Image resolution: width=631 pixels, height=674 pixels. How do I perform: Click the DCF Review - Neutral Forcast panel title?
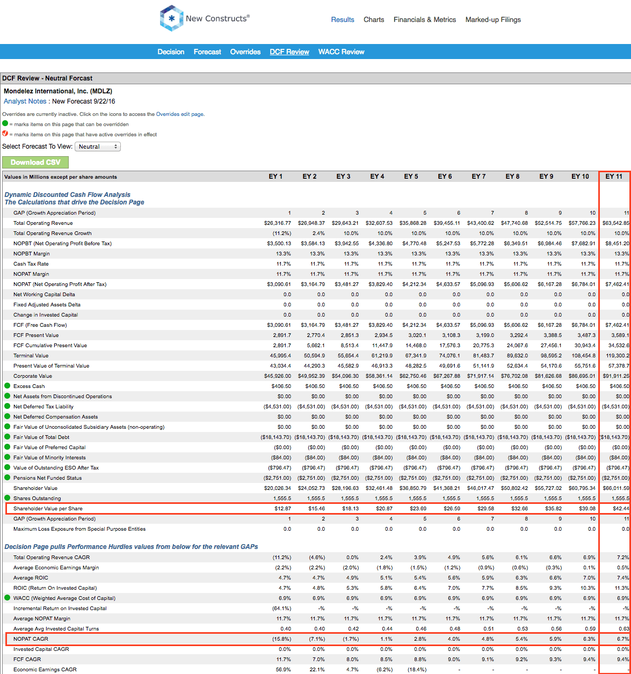(47, 78)
